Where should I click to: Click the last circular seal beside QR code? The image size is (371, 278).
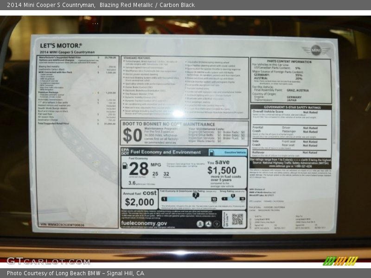click(217, 224)
